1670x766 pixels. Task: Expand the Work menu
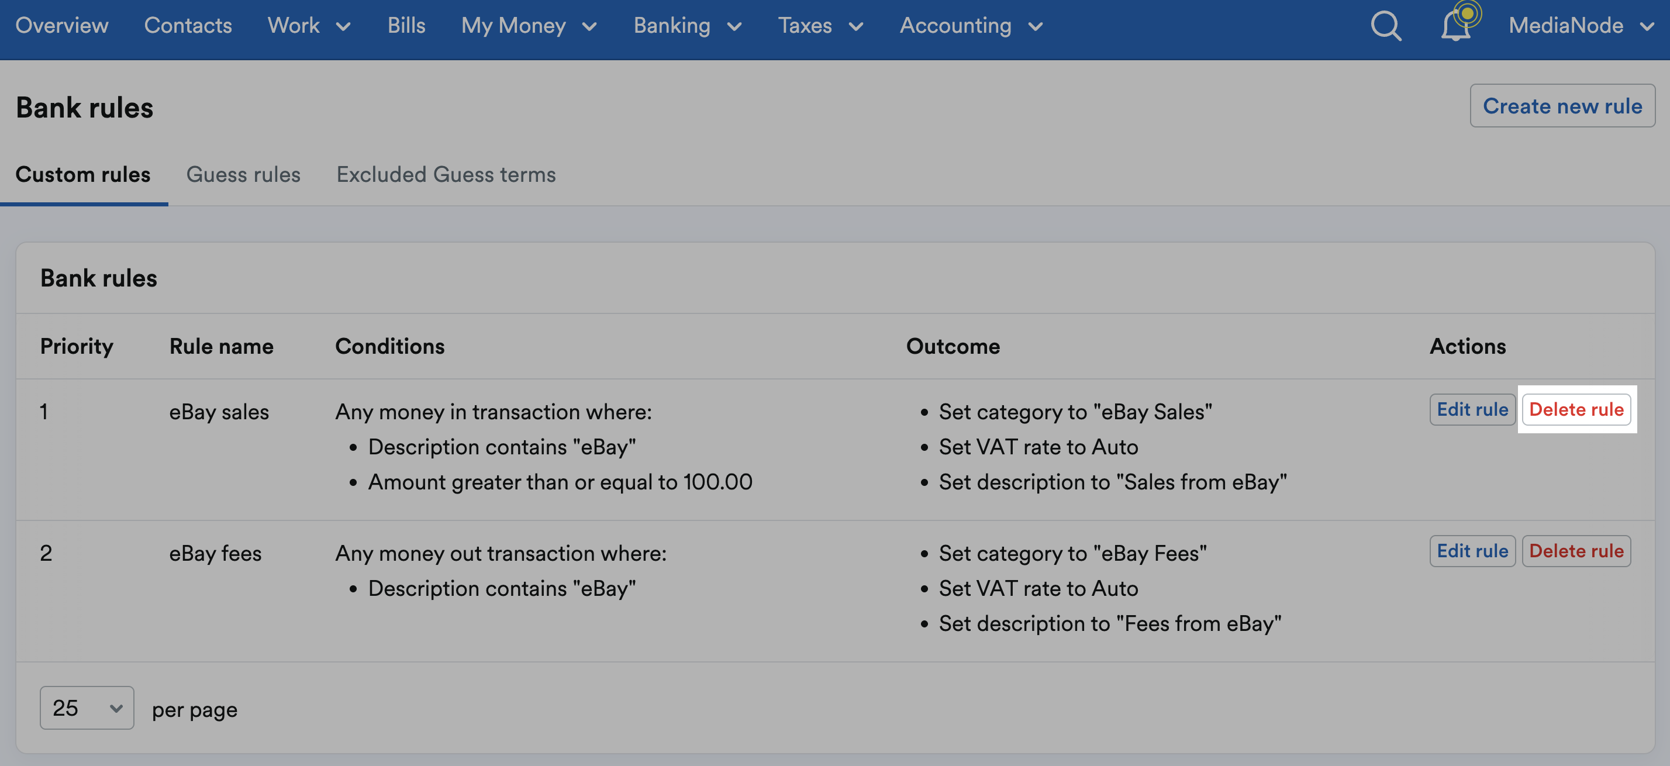point(309,25)
